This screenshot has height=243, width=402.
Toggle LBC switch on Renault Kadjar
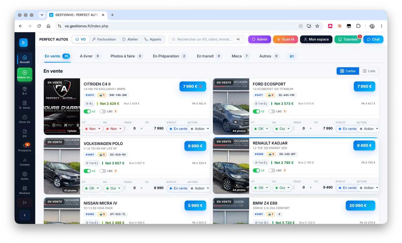(271, 171)
